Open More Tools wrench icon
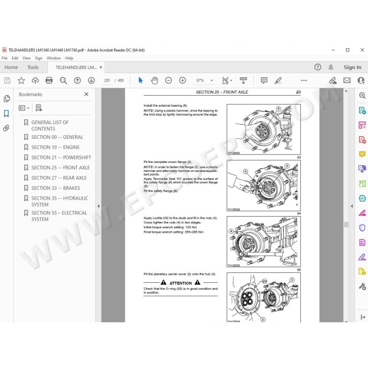 pyautogui.click(x=362, y=287)
